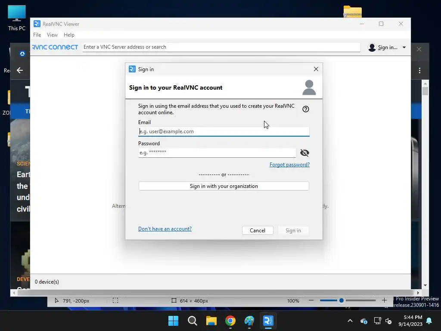Screen dimensions: 441x331
Task: Click the VNC Server address search bar
Action: [x=221, y=47]
